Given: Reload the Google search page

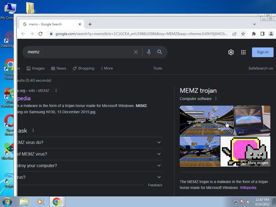Looking at the screenshot, I should pyautogui.click(x=40, y=34).
